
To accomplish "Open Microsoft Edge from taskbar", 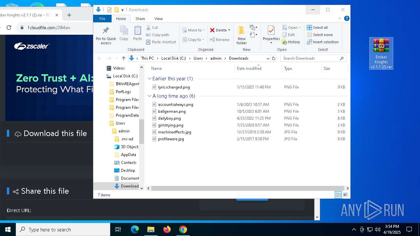I will click(x=135, y=229).
